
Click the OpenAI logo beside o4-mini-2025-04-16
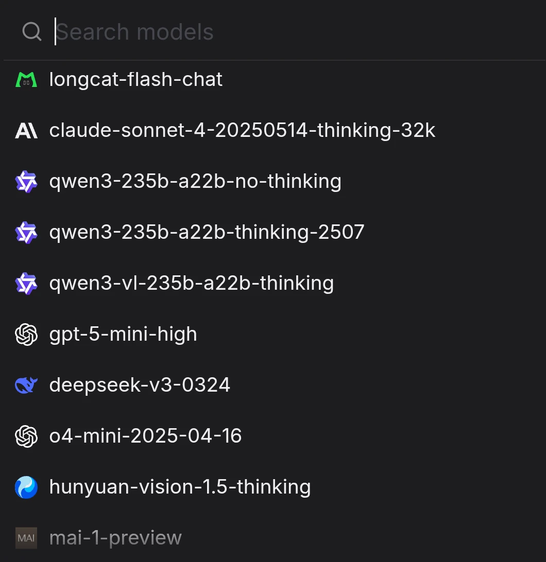click(26, 436)
